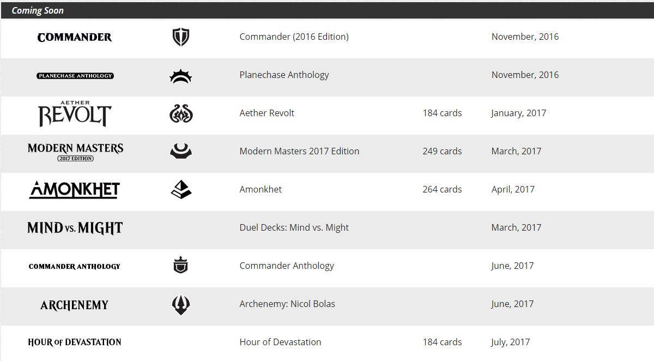
Task: Click the Planechase Anthology set symbol
Action: click(x=180, y=76)
